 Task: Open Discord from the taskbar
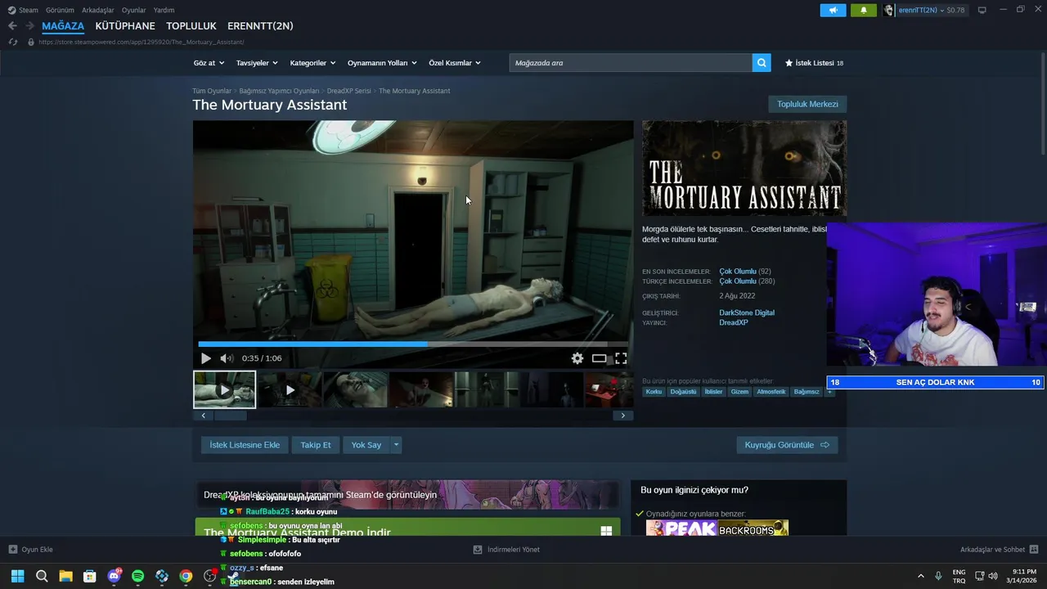(x=114, y=576)
